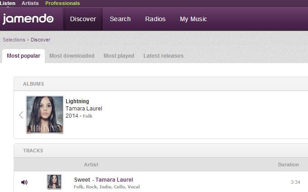Switch to the Most downloaded tab
Viewport: 308px width, 192px height.
pyautogui.click(x=71, y=56)
